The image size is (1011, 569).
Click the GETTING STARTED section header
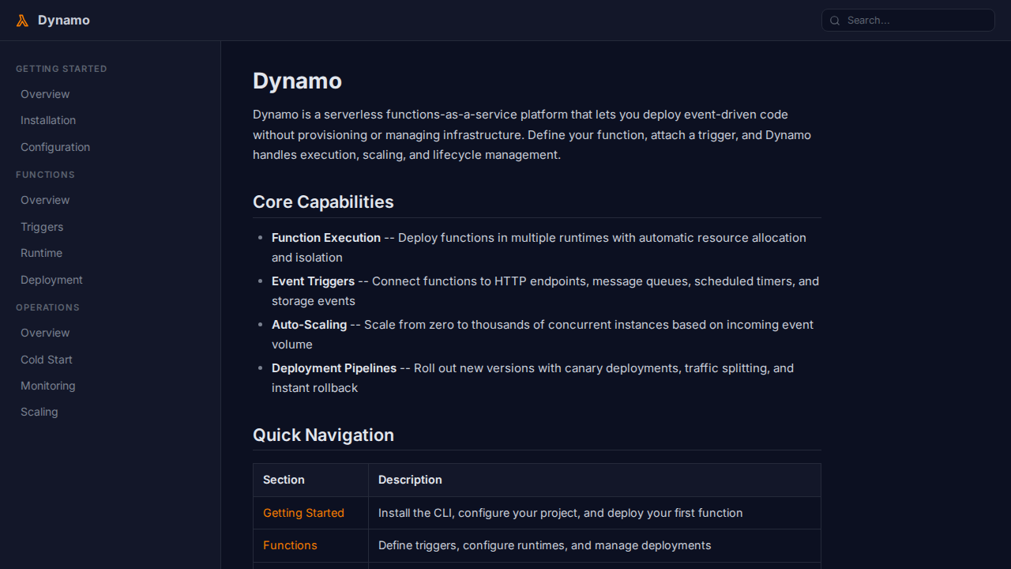pos(62,69)
